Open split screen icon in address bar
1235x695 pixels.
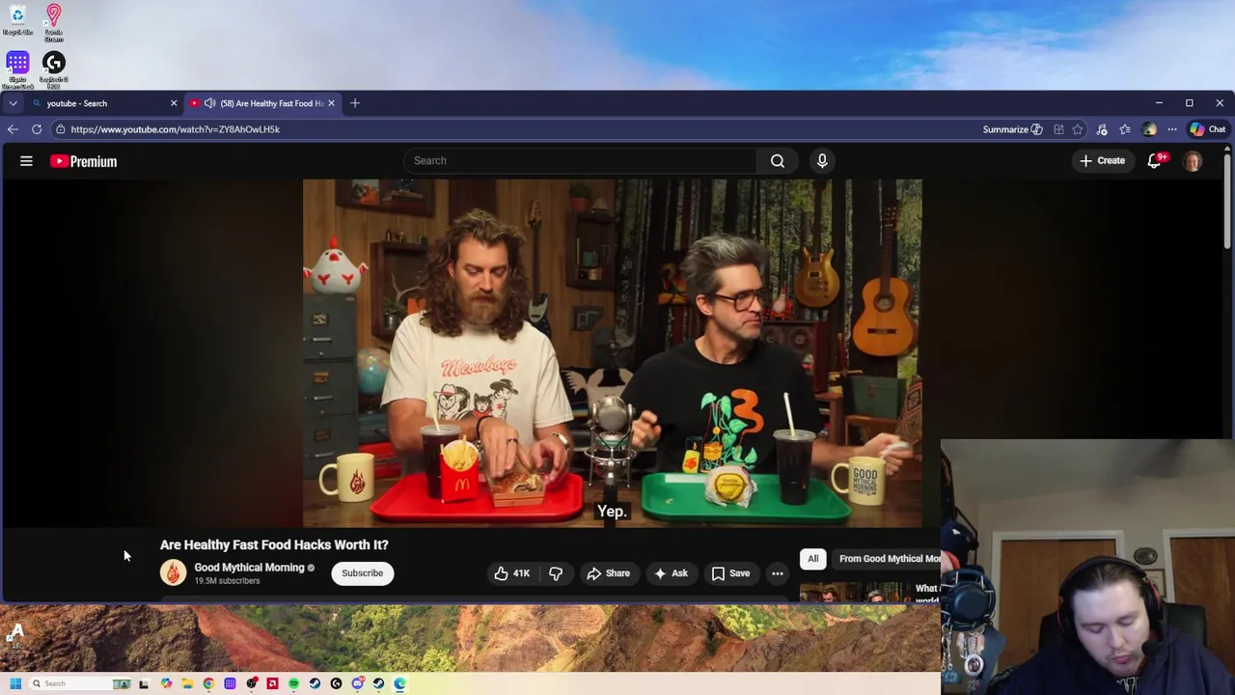tap(1058, 129)
